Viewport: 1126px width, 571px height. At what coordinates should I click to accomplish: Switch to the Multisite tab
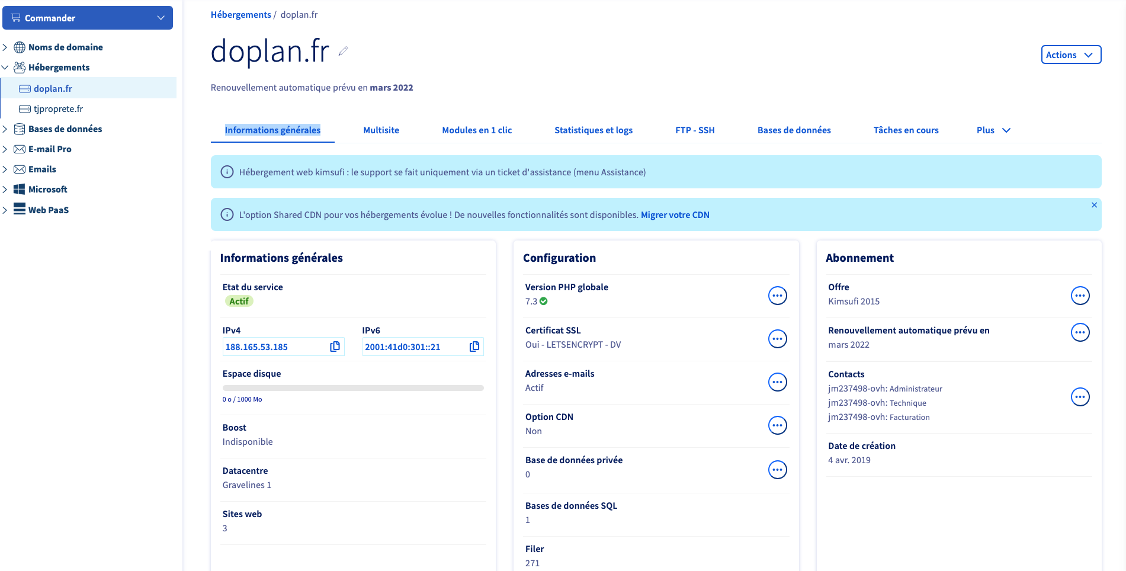(x=381, y=130)
